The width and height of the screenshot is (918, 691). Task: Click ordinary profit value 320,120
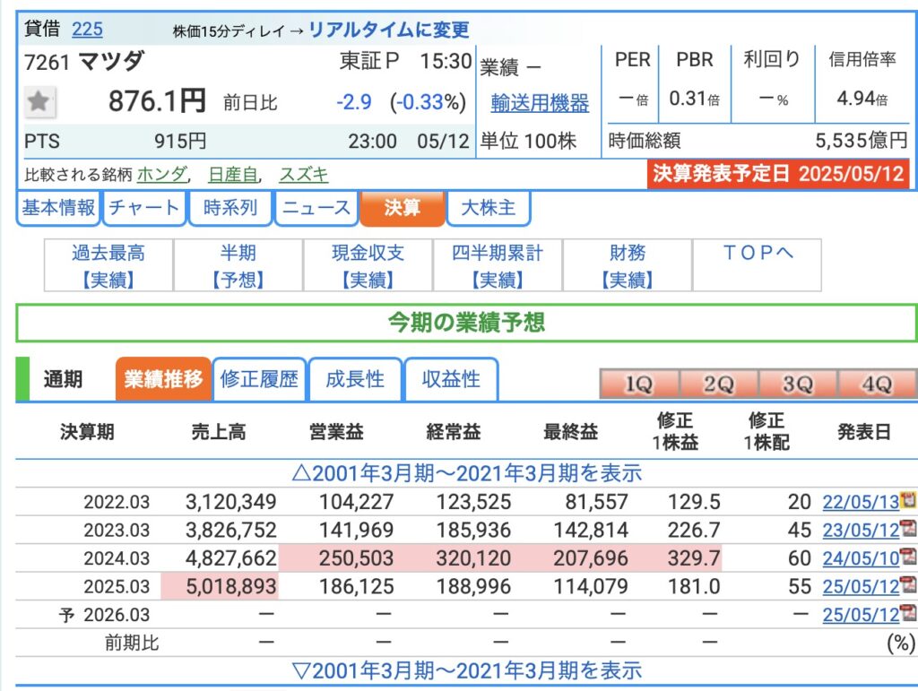473,558
